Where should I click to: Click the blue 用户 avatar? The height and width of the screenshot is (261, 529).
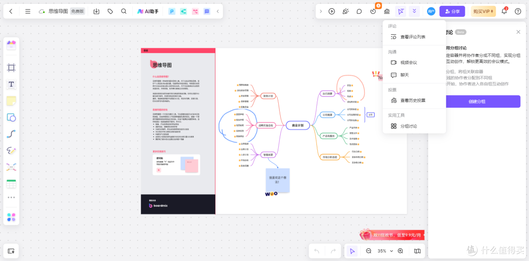pyautogui.click(x=431, y=11)
